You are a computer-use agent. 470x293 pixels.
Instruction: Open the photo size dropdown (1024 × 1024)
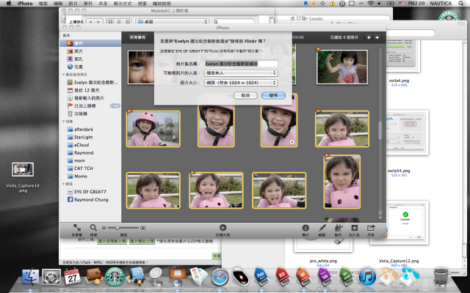(x=241, y=83)
